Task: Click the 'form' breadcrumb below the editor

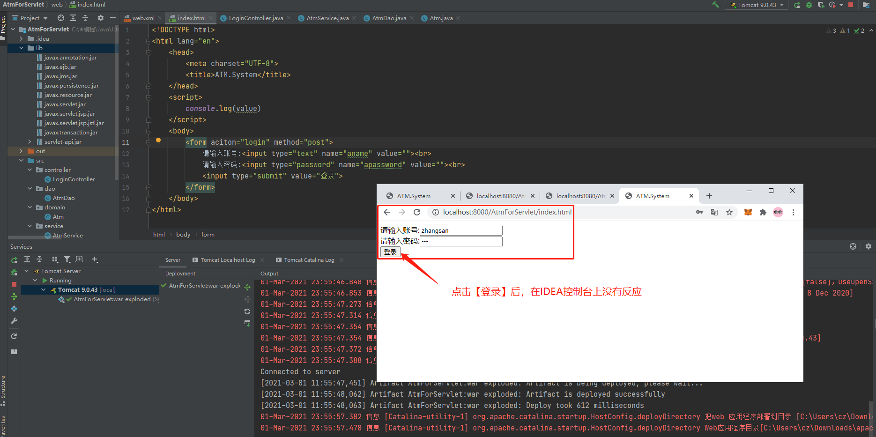Action: coord(208,235)
